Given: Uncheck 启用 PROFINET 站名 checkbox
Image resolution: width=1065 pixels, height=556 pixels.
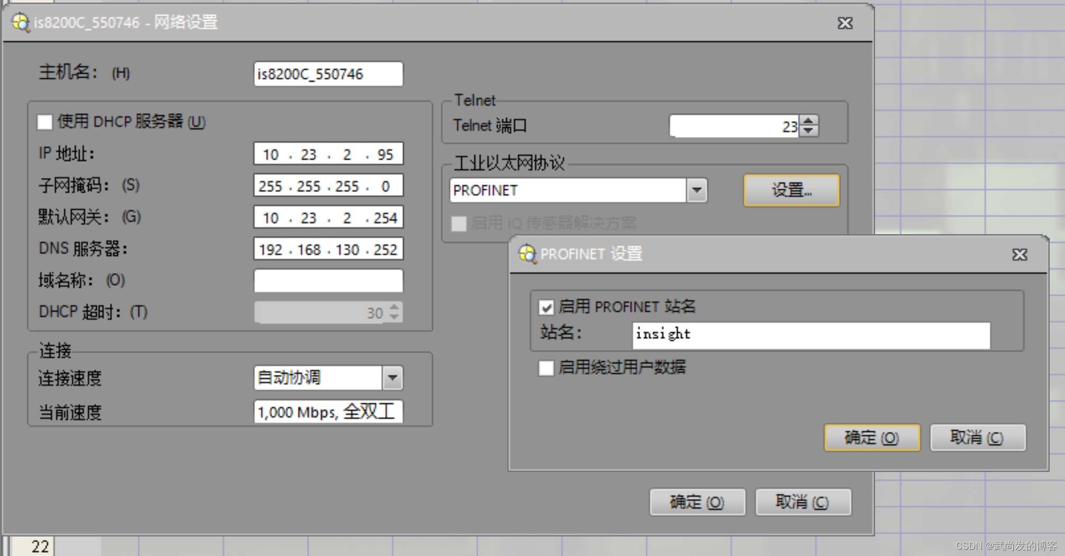Looking at the screenshot, I should [547, 307].
